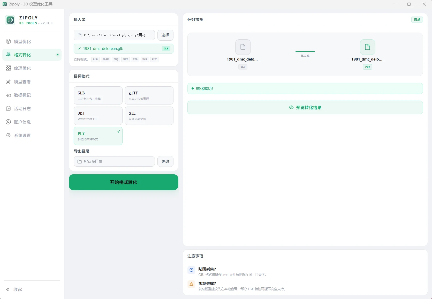This screenshot has width=432, height=299.
Task: Click the Zipoly logo icon in sidebar
Action: (10, 20)
